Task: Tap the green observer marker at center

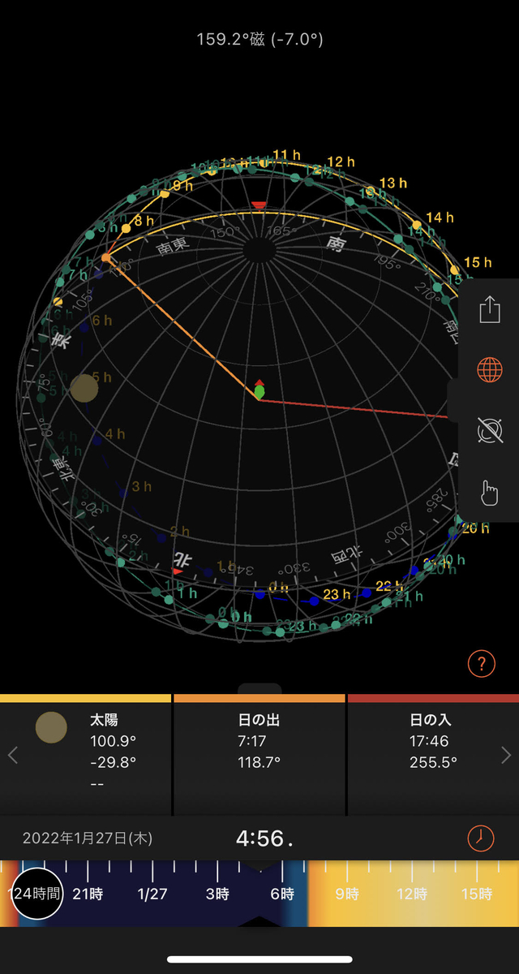Action: pos(259,391)
